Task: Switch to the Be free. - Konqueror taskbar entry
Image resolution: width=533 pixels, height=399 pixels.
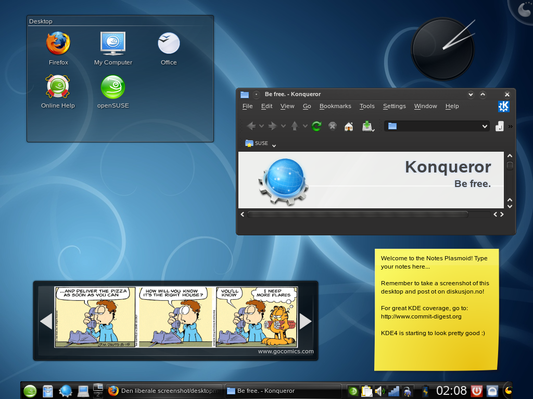Action: 283,391
